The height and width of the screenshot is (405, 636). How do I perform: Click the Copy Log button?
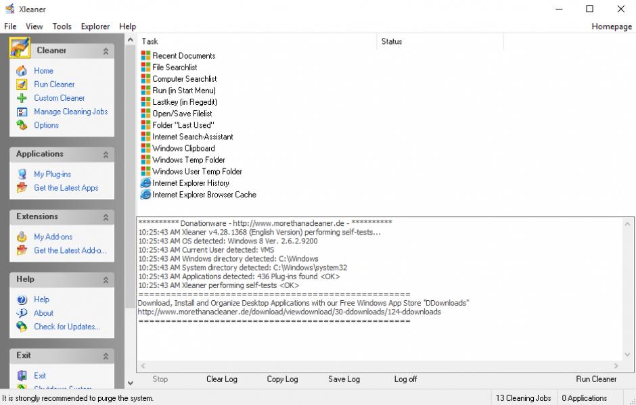coord(282,379)
